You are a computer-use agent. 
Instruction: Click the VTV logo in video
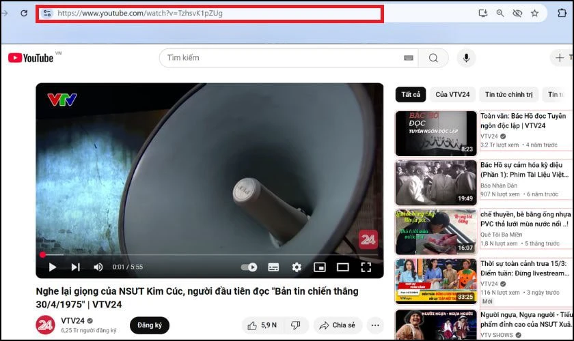tap(62, 100)
